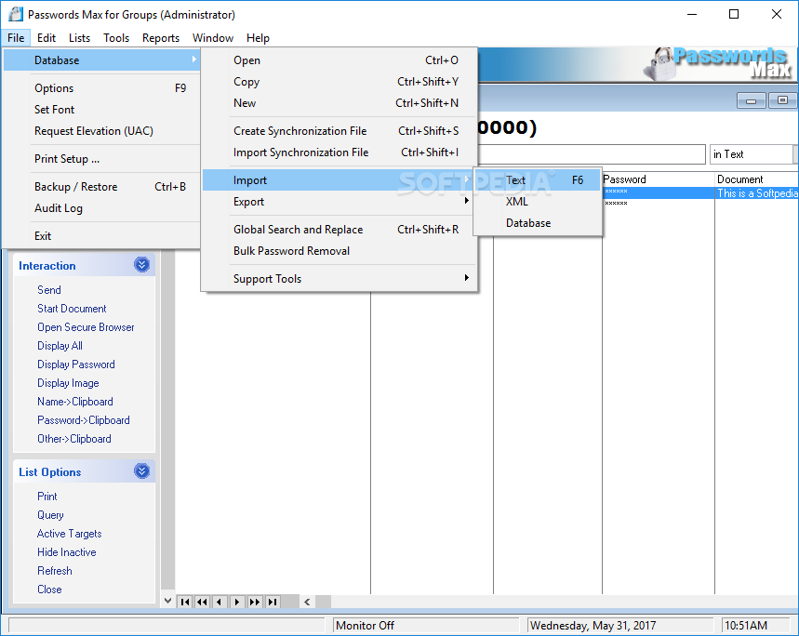
Task: Select Import Synchronization File
Action: (x=340, y=152)
